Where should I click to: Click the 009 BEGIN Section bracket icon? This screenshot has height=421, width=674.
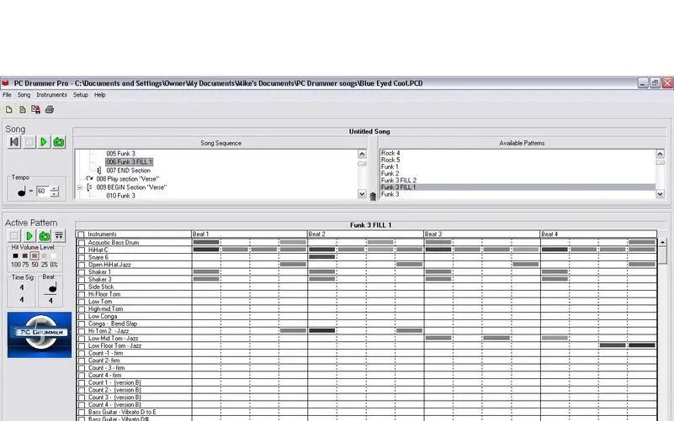(89, 187)
